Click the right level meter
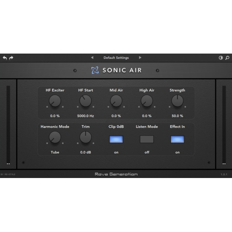The image size is (232, 232). coord(224,125)
